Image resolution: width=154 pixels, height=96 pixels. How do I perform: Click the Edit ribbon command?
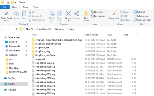coord(124,16)
